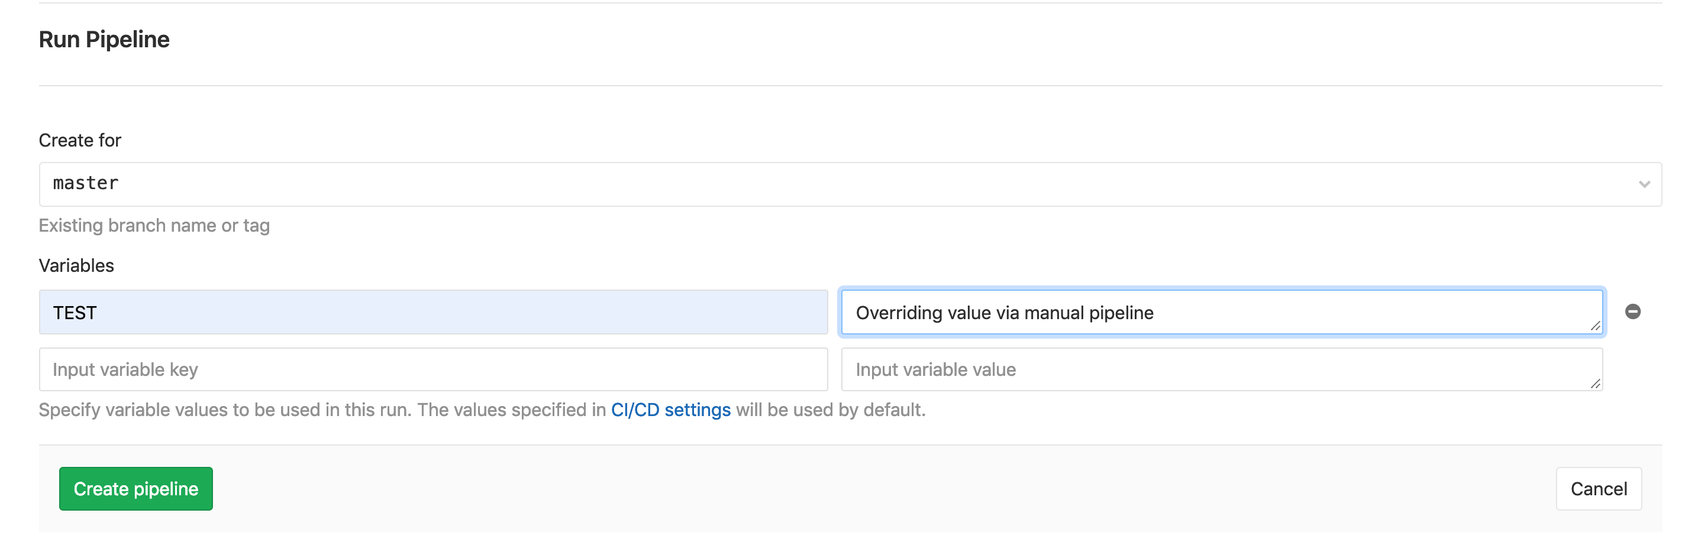Click the resize handle on the value textarea

click(1596, 326)
